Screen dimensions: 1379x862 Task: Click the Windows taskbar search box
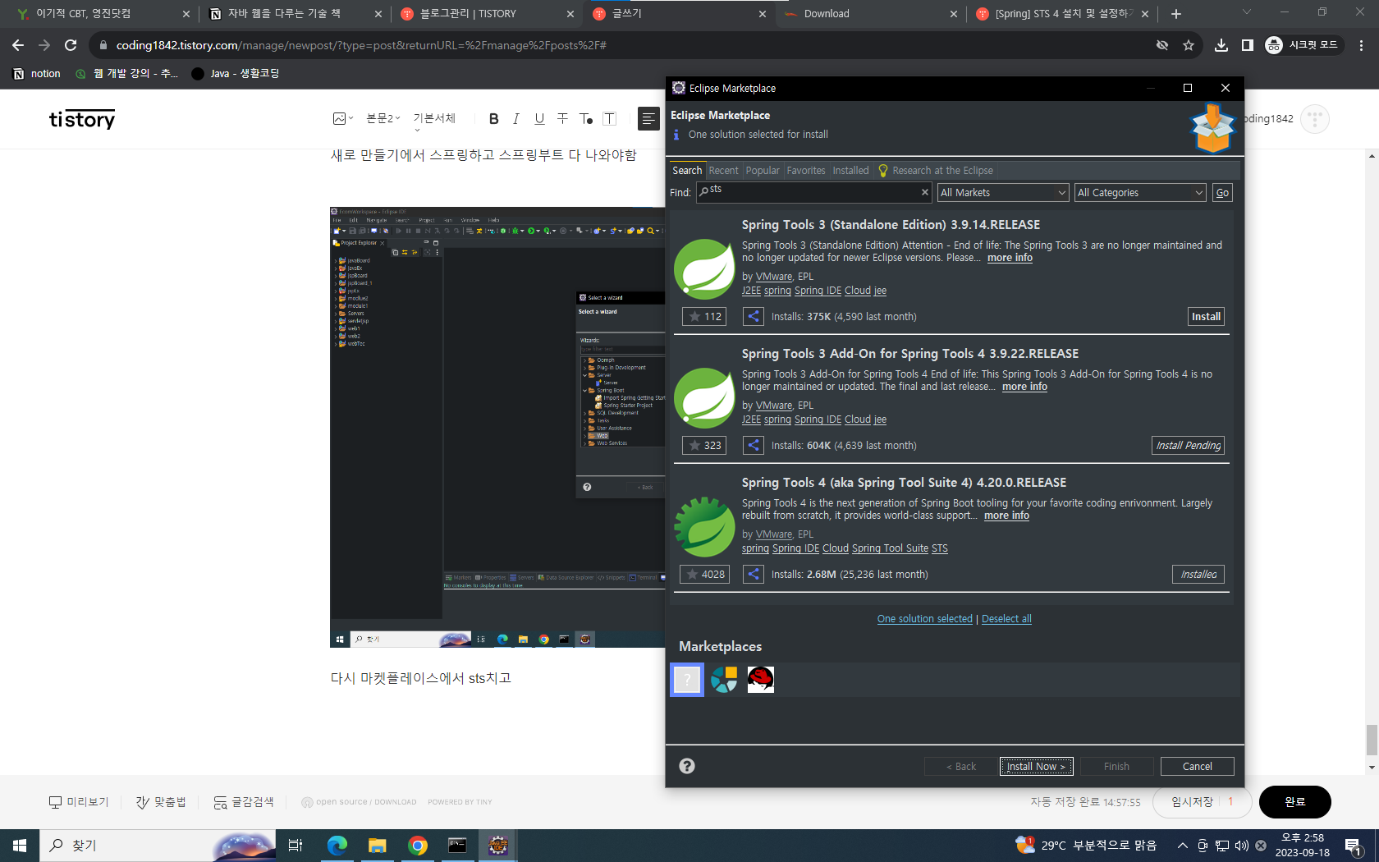[156, 846]
